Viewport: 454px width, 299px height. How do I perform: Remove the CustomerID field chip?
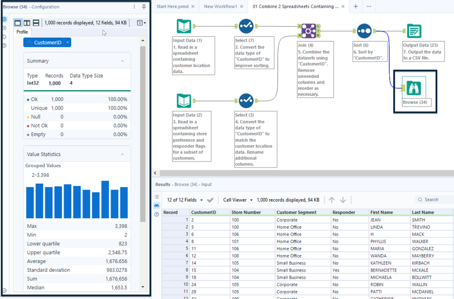click(68, 42)
